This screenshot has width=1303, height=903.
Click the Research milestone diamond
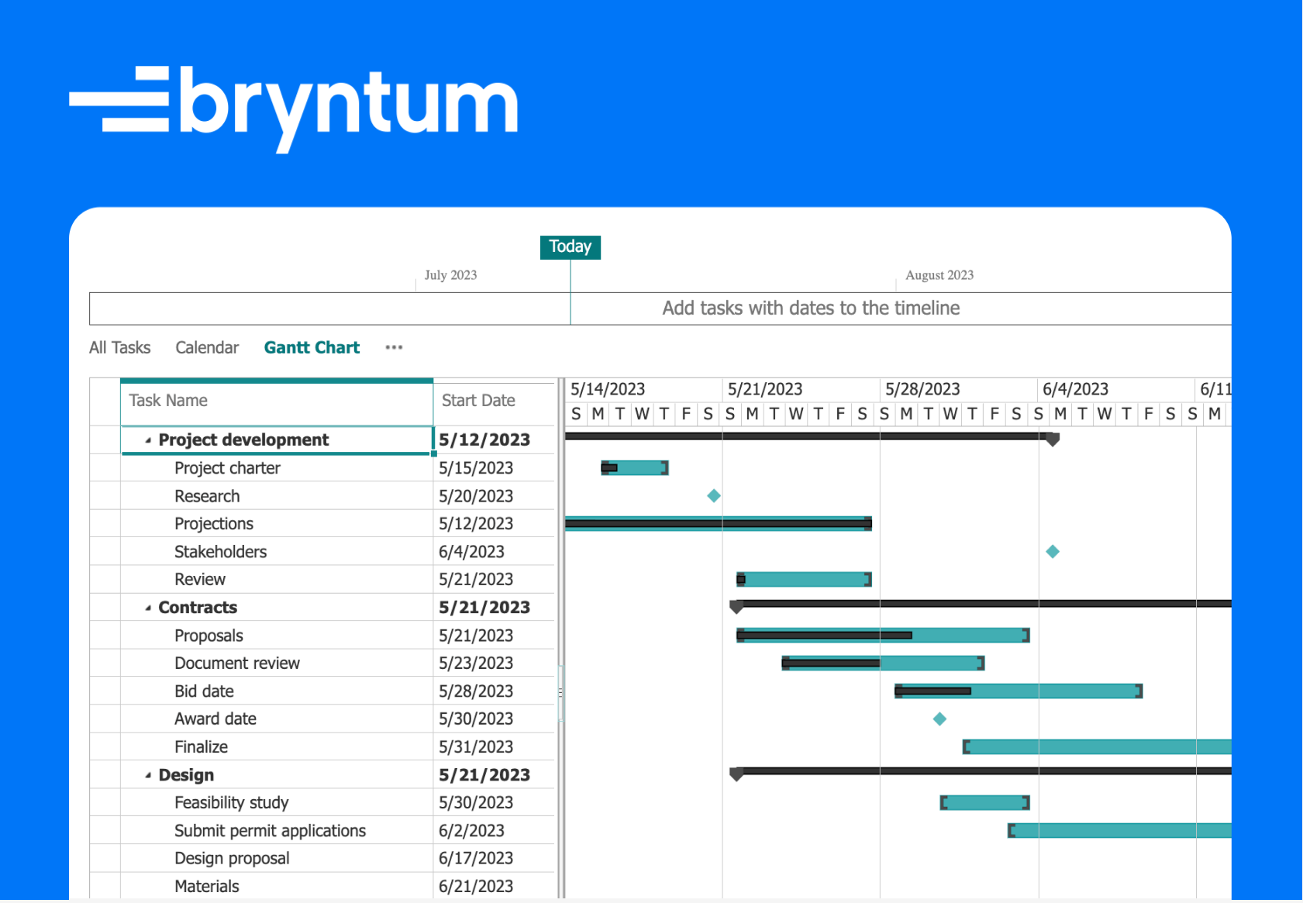tap(713, 495)
